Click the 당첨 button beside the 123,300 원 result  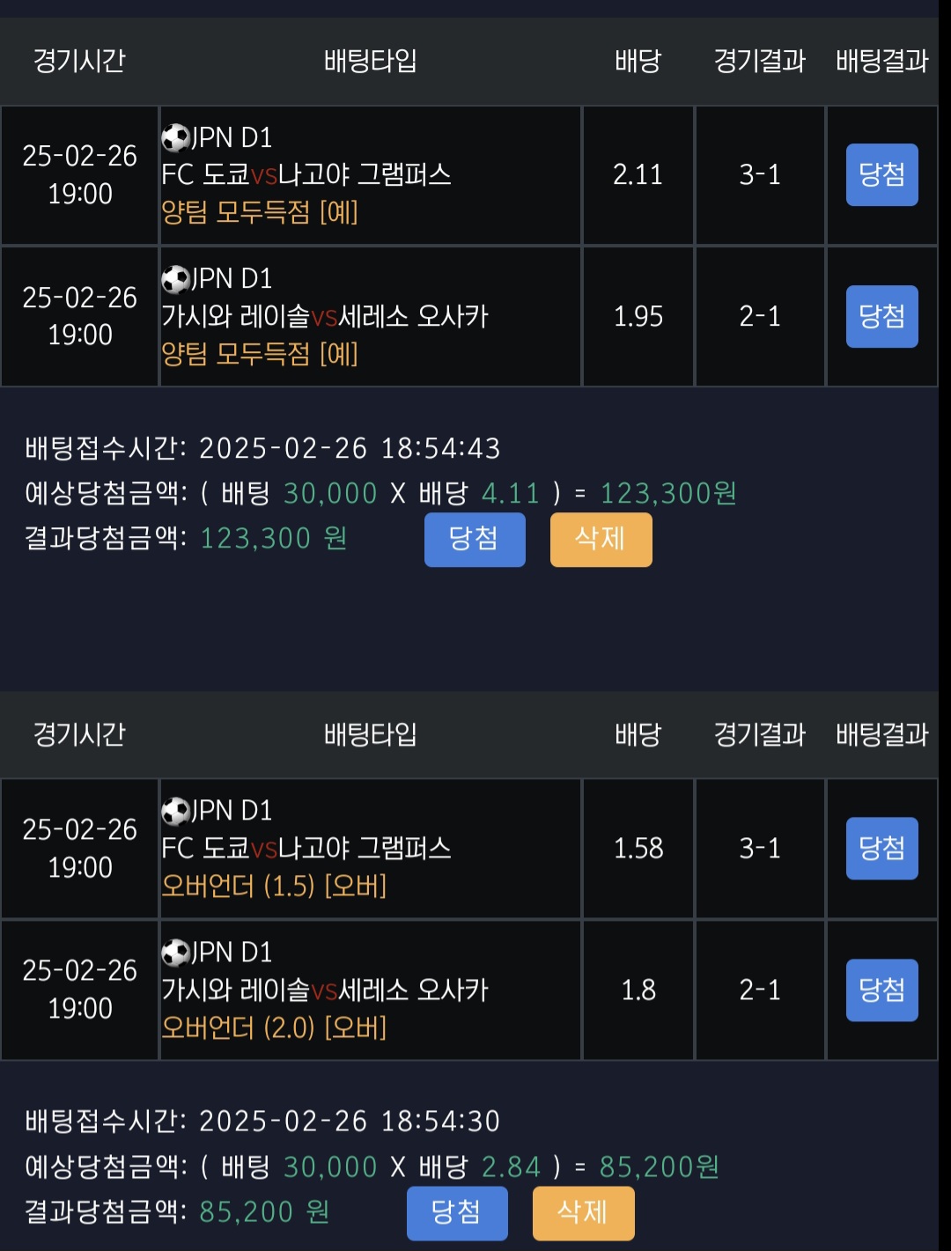coord(475,539)
